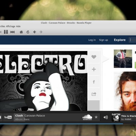Open the YouTube icon in player bar

point(8,117)
